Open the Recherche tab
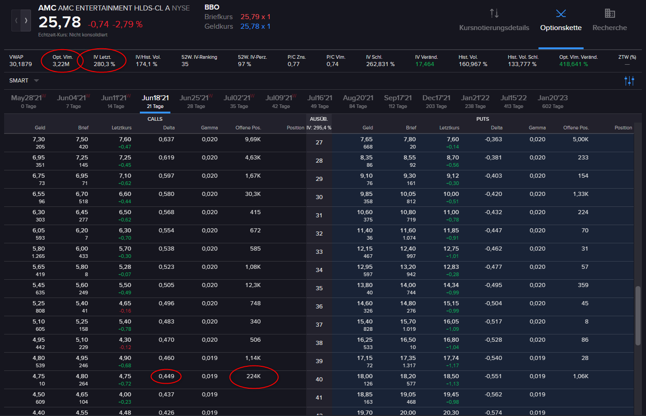The image size is (646, 416). click(x=610, y=21)
